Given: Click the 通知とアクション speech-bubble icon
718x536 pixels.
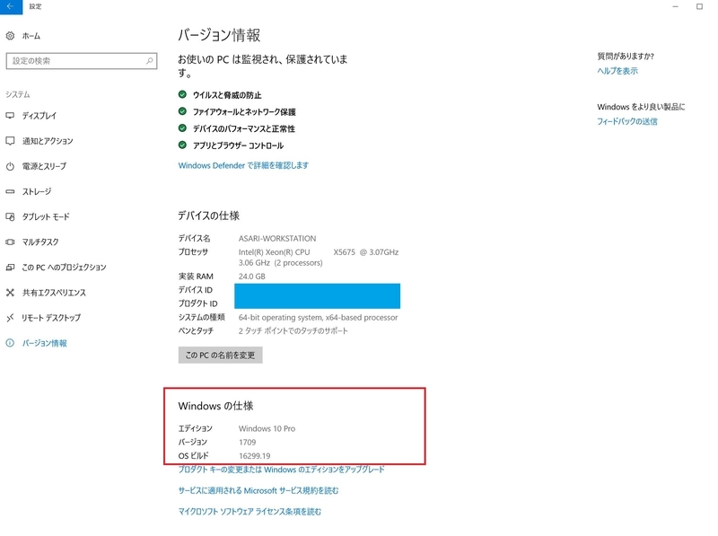Looking at the screenshot, I should pyautogui.click(x=10, y=141).
